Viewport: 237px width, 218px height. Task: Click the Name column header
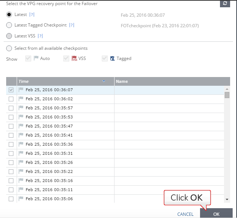122,81
